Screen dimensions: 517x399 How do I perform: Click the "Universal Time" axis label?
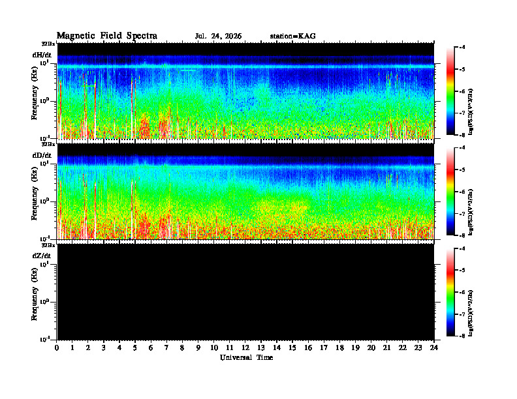click(x=246, y=357)
